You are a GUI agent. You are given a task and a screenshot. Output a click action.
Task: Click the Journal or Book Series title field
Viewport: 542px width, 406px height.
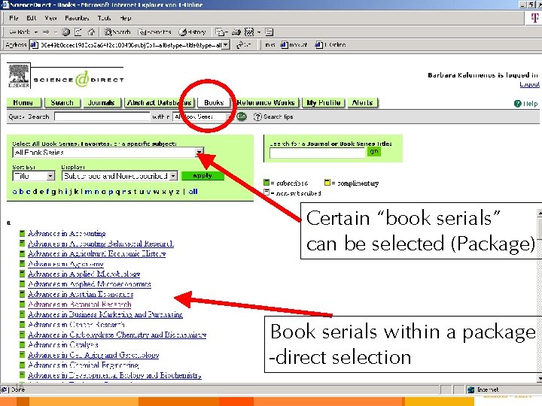click(318, 153)
